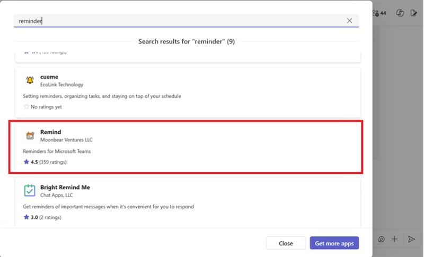Select the cueme app title
Viewport: 424px width, 257px height.
pos(49,77)
